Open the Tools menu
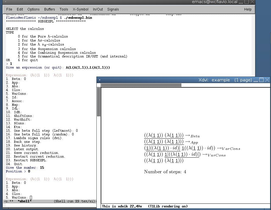Image resolution: width=271 pixels, height=210 pixels. pos(64,9)
